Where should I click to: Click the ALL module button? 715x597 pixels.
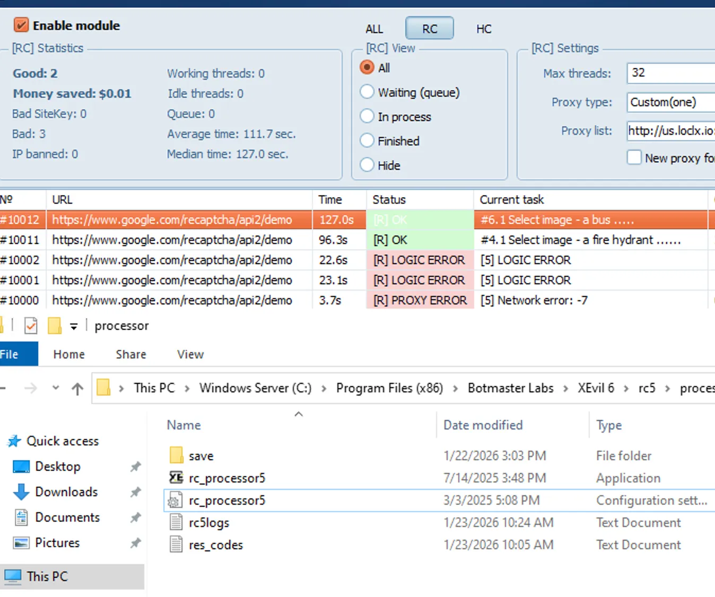(x=374, y=29)
